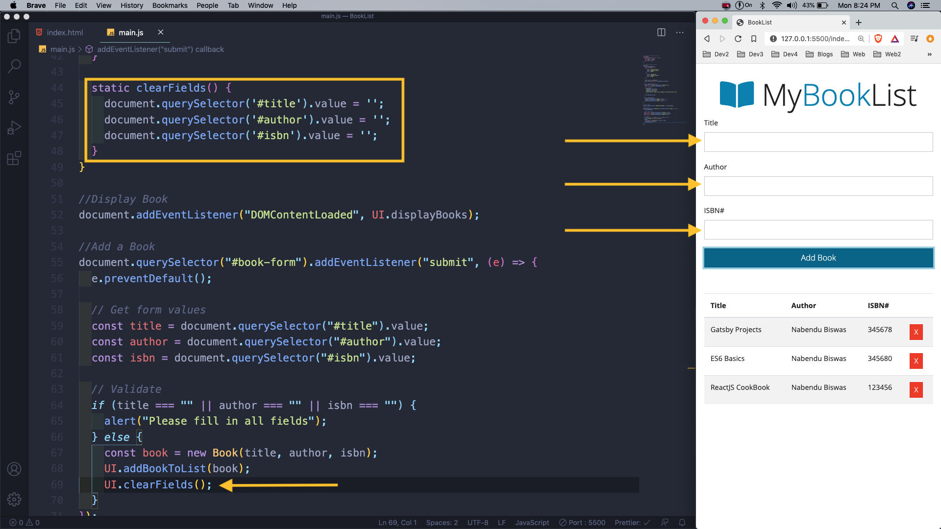Open the volume menu bar control
Viewport: 941px width, 529px height.
792,5
